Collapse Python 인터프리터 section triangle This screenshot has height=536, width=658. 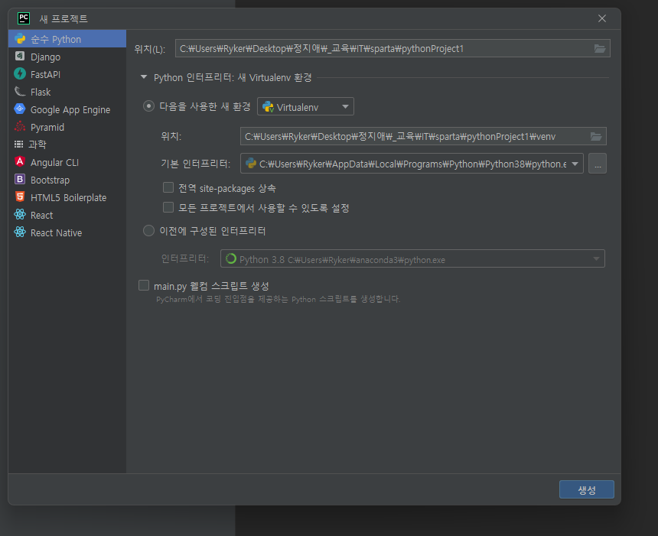coord(144,77)
